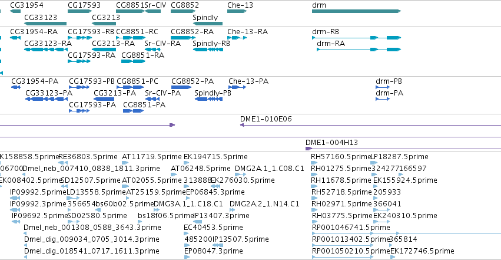
Task: Select the CG17593-PA protein label
Action: tap(92, 105)
